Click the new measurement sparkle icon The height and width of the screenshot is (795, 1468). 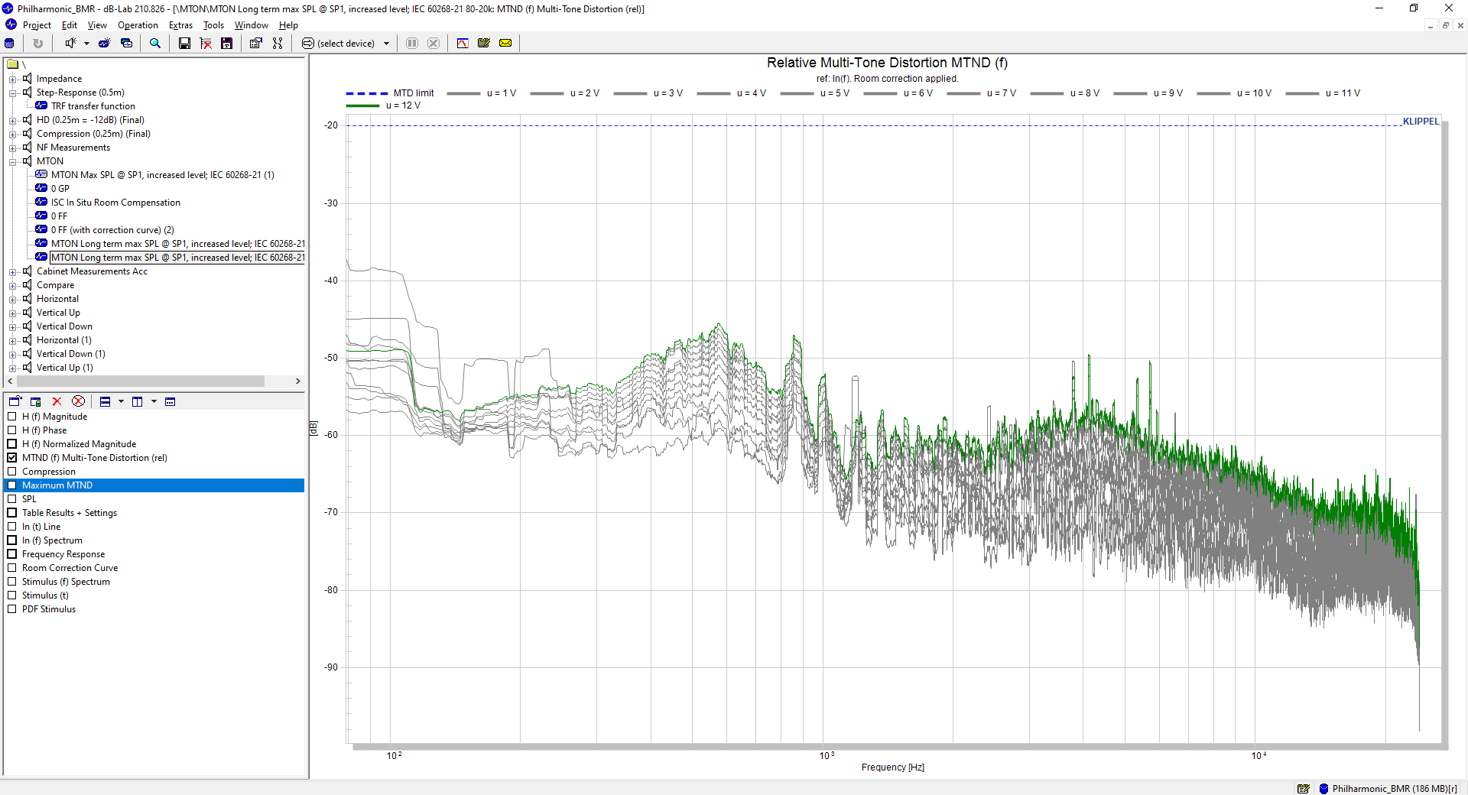[104, 44]
